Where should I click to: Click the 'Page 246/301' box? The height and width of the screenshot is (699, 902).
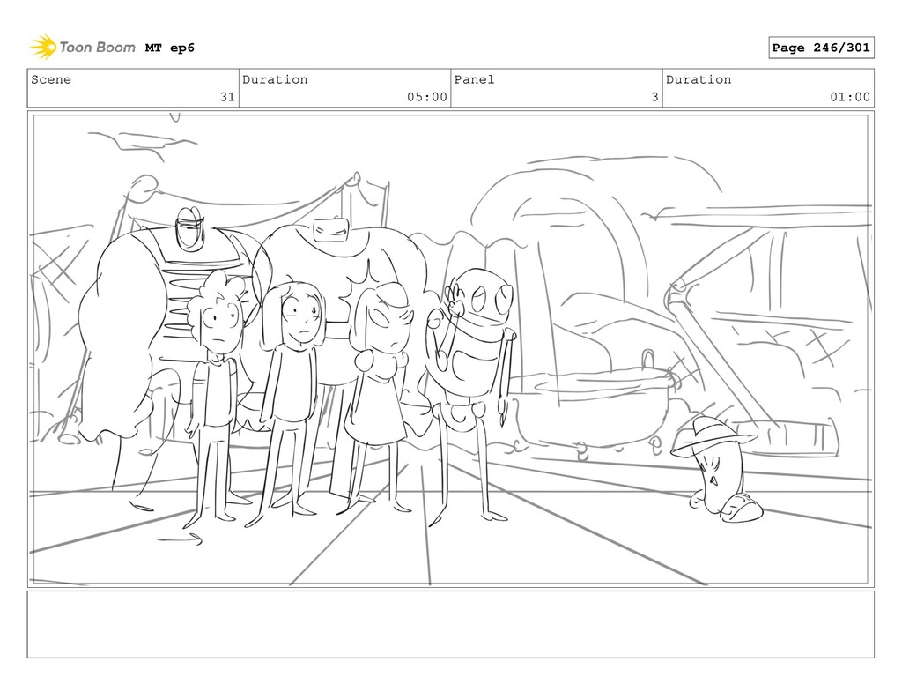pyautogui.click(x=821, y=48)
